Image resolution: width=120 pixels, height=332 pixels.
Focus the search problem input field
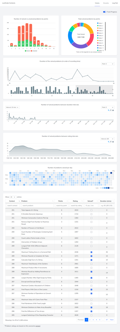click(37, 206)
